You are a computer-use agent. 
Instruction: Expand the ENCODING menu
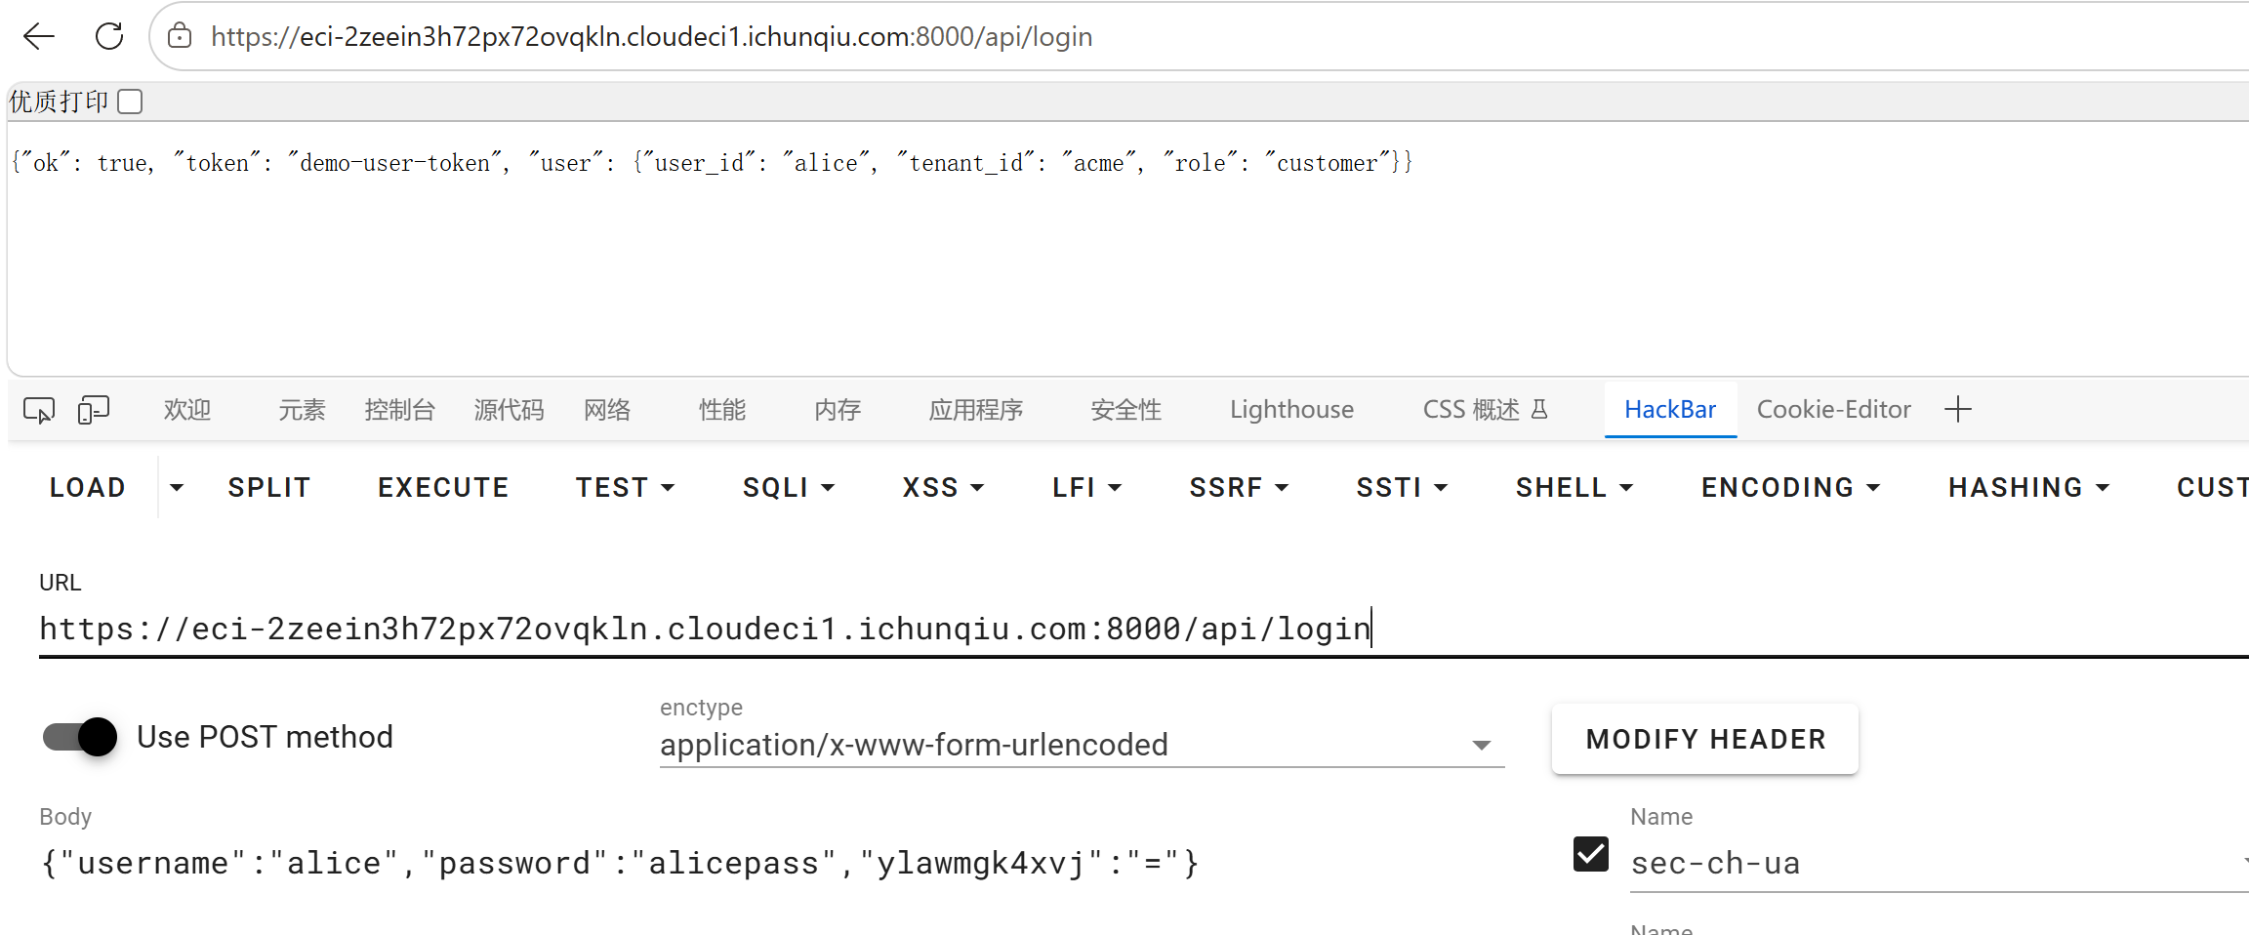[1789, 487]
